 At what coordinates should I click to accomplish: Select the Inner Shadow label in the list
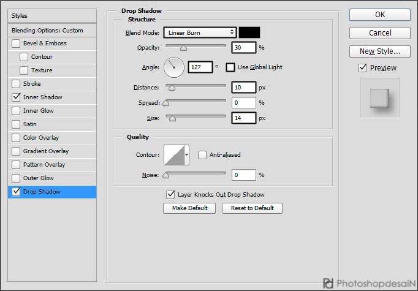pos(43,97)
